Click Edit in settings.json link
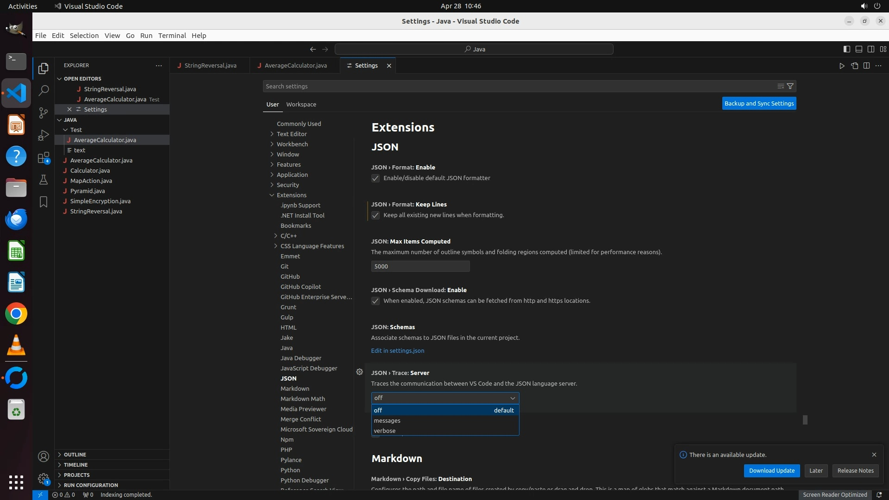 coord(397,350)
